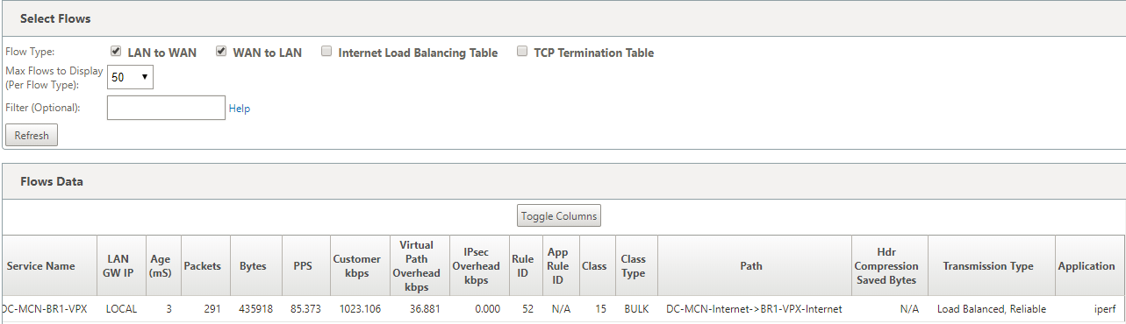This screenshot has width=1126, height=324.
Task: Sort by Class Type column header
Action: coord(633,266)
